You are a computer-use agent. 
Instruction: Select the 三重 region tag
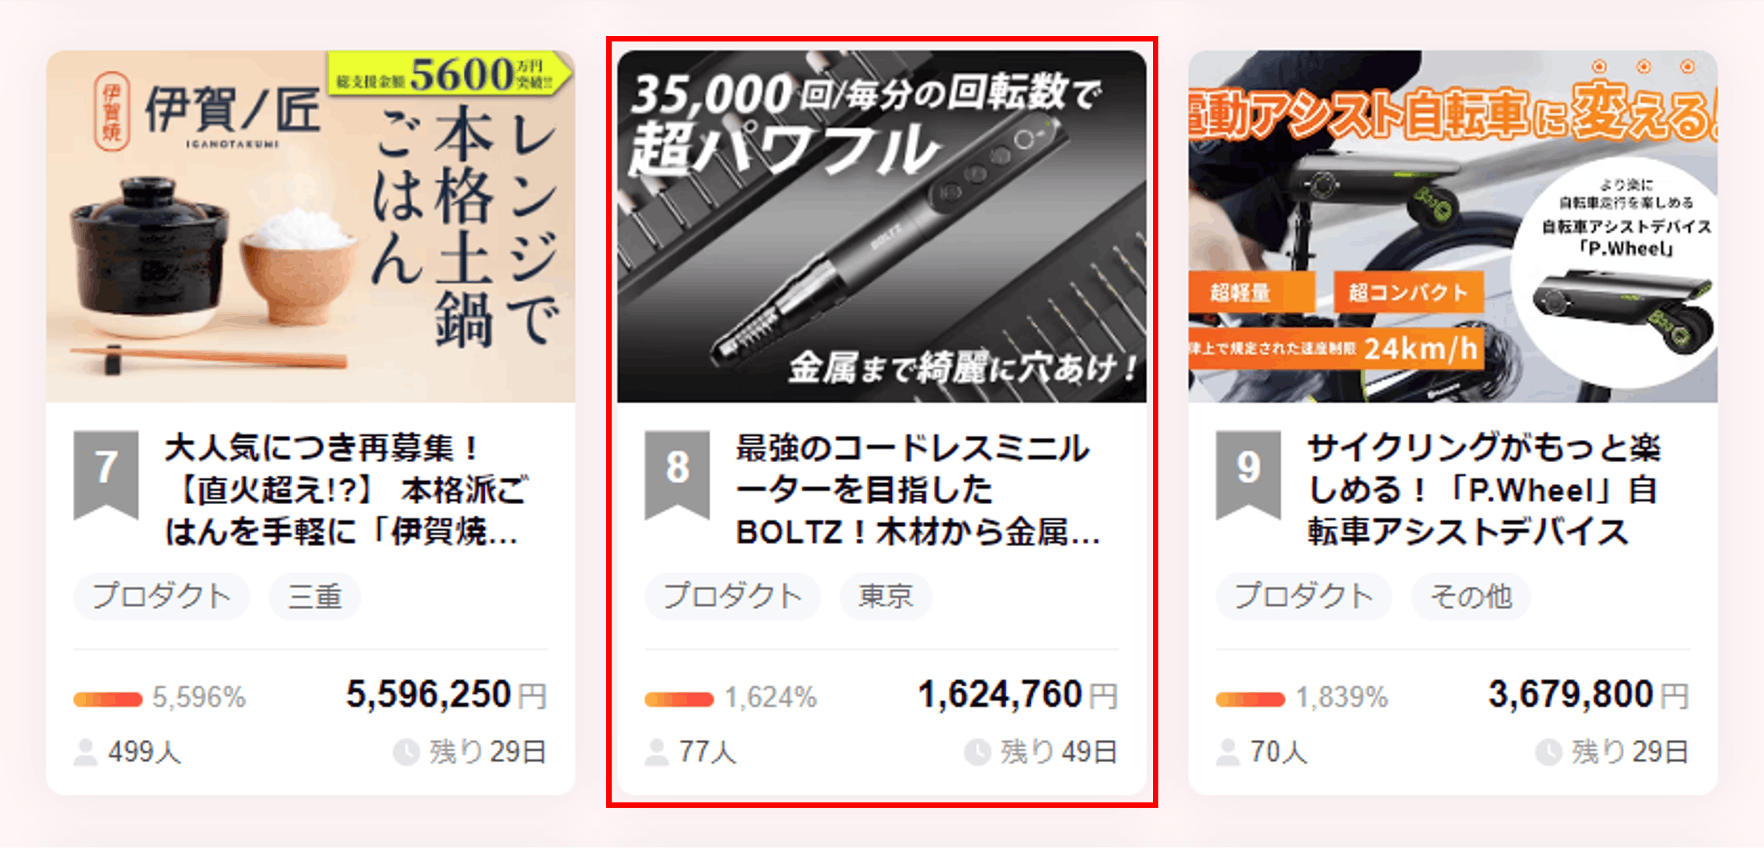click(315, 596)
